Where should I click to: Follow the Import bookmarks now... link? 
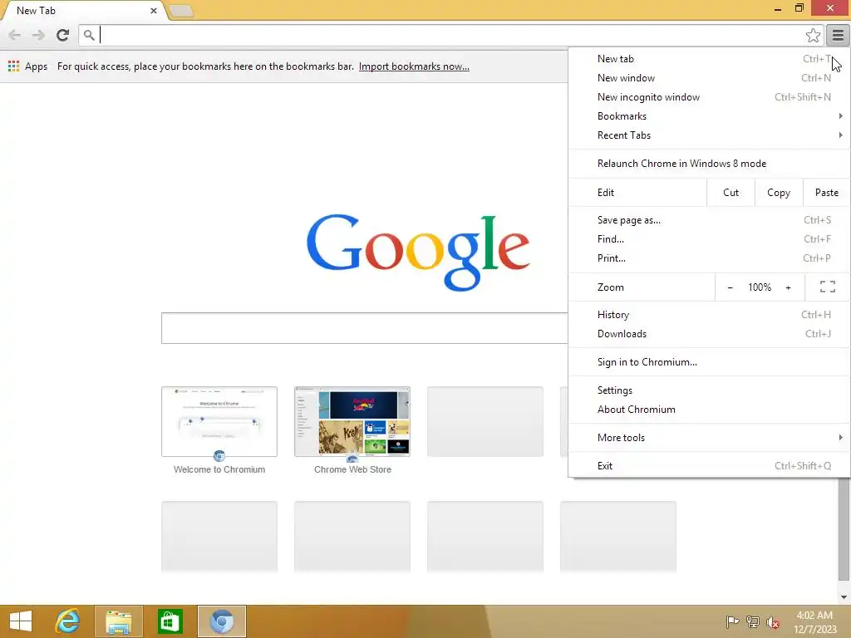pos(414,66)
